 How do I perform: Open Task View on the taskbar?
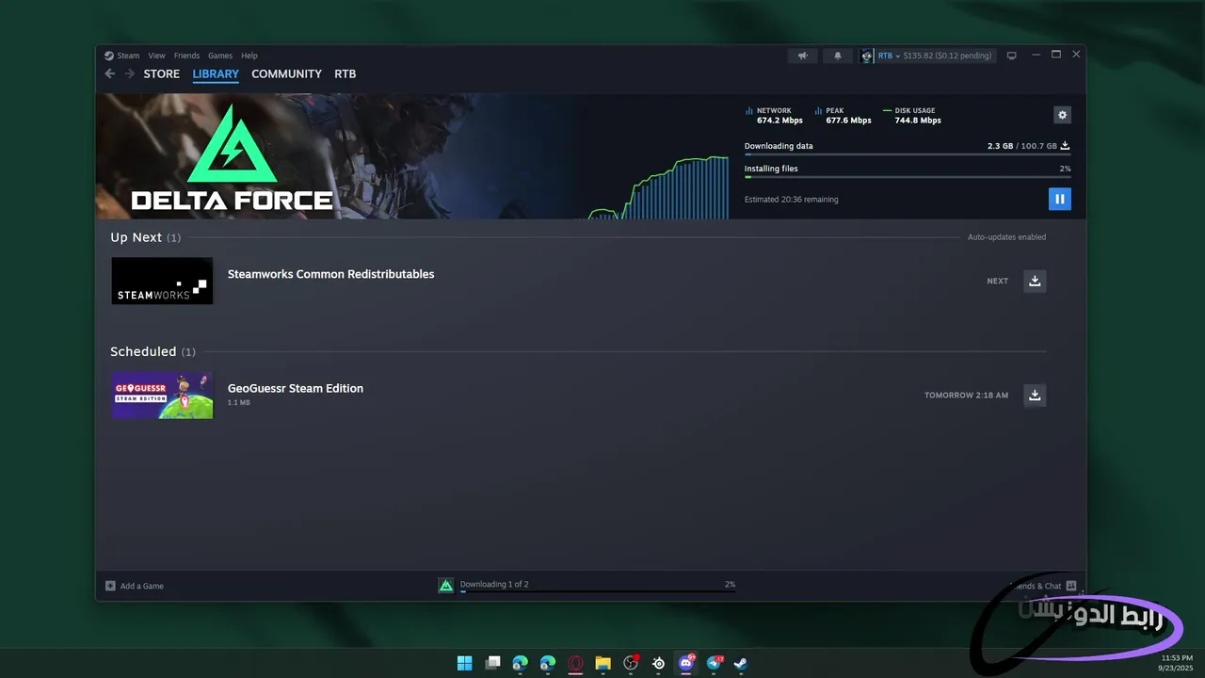click(x=492, y=663)
